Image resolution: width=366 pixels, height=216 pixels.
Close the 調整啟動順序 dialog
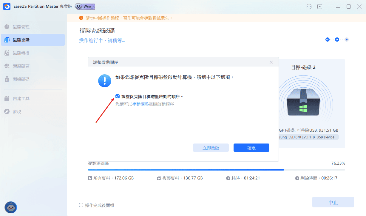pos(271,62)
